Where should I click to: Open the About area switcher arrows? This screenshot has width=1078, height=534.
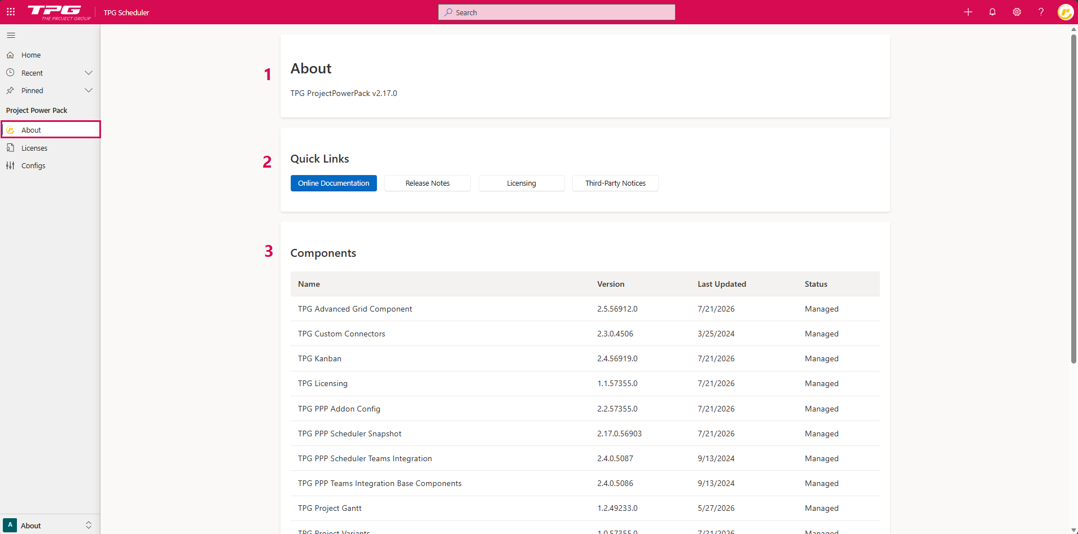(x=89, y=525)
